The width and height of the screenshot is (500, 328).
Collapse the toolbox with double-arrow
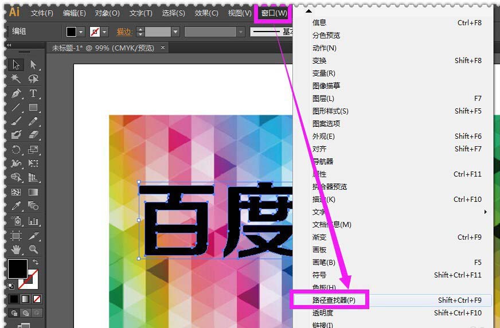click(x=9, y=45)
